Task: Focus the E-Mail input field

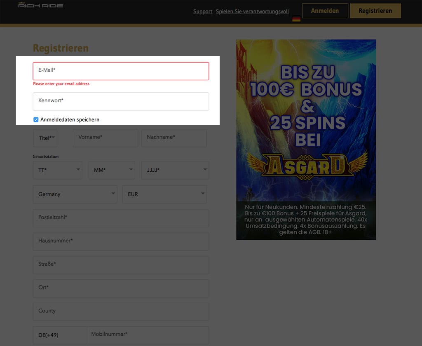Action: (121, 71)
